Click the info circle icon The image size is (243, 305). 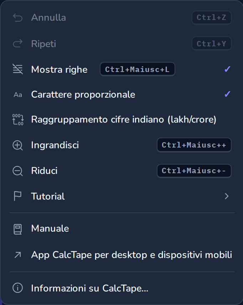(x=18, y=288)
